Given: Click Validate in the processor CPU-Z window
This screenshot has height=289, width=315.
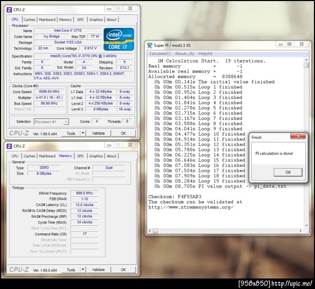Looking at the screenshot, I should [x=98, y=133].
